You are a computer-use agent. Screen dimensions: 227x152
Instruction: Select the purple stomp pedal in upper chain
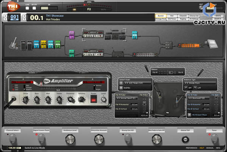point(72,35)
